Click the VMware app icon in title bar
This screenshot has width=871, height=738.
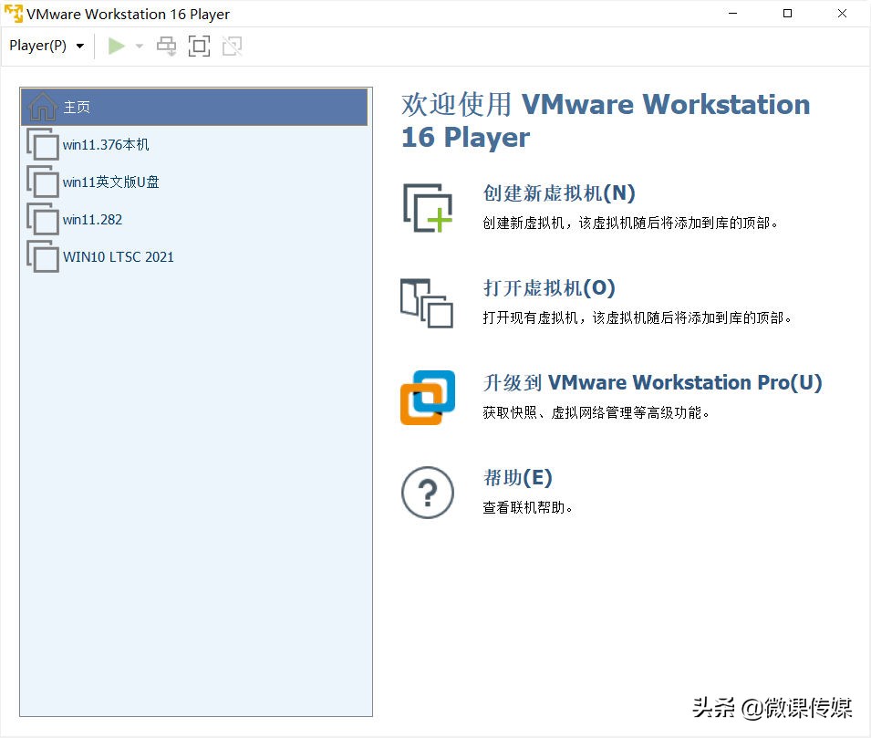(14, 14)
